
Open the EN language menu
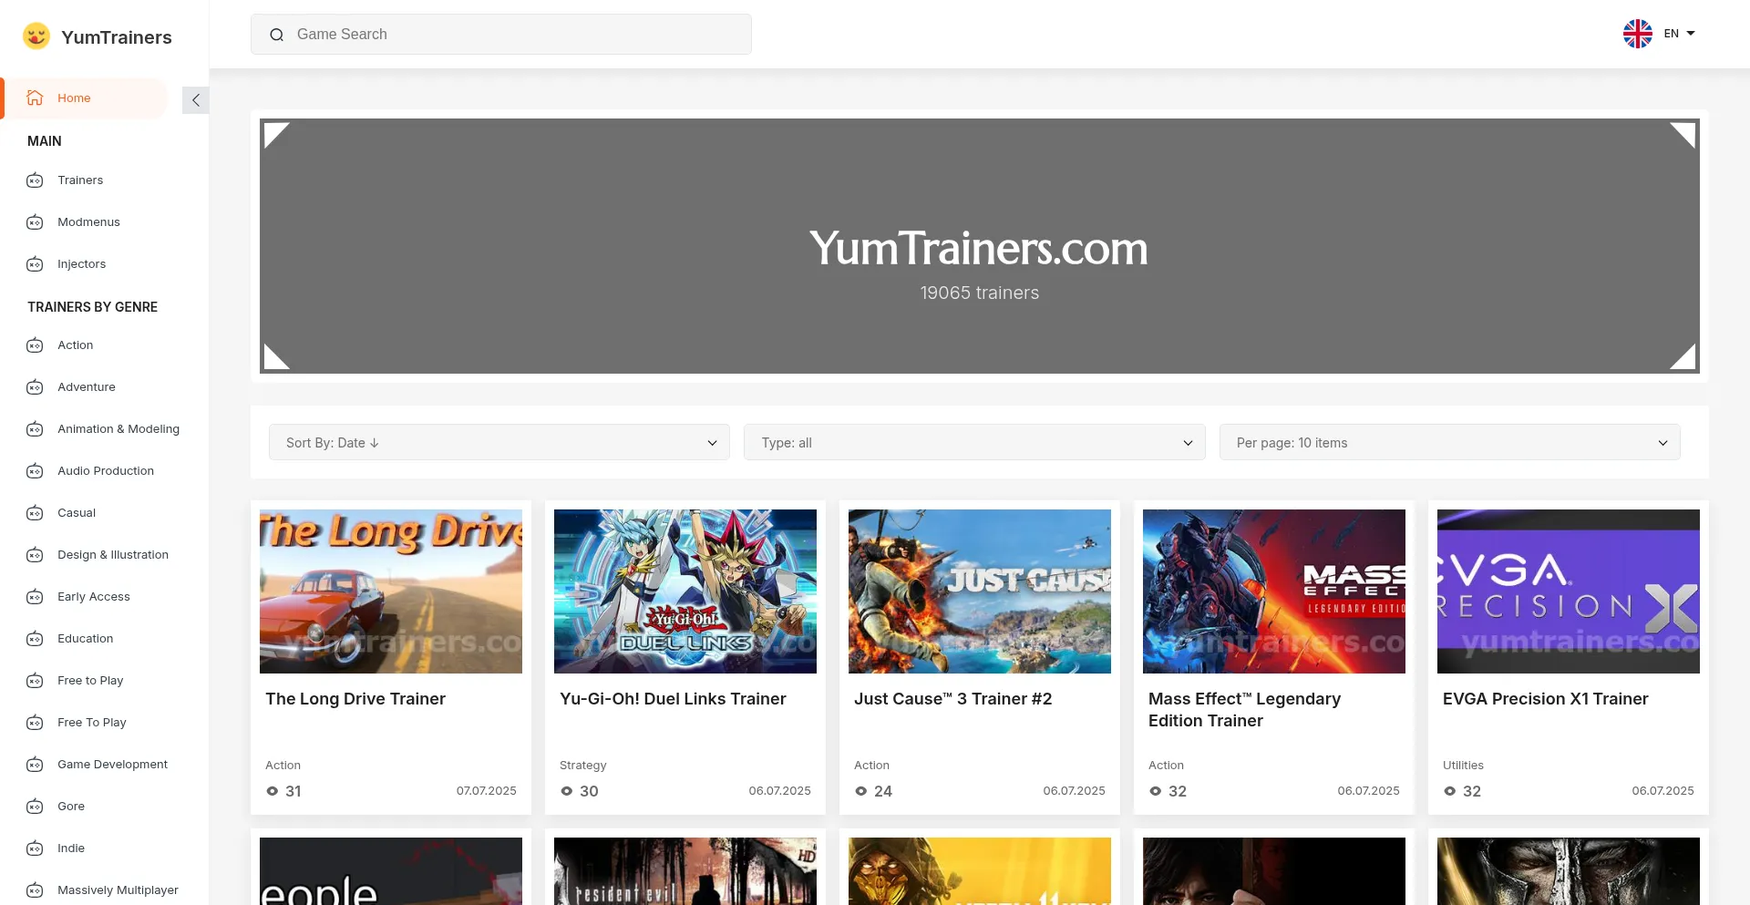point(1673,34)
